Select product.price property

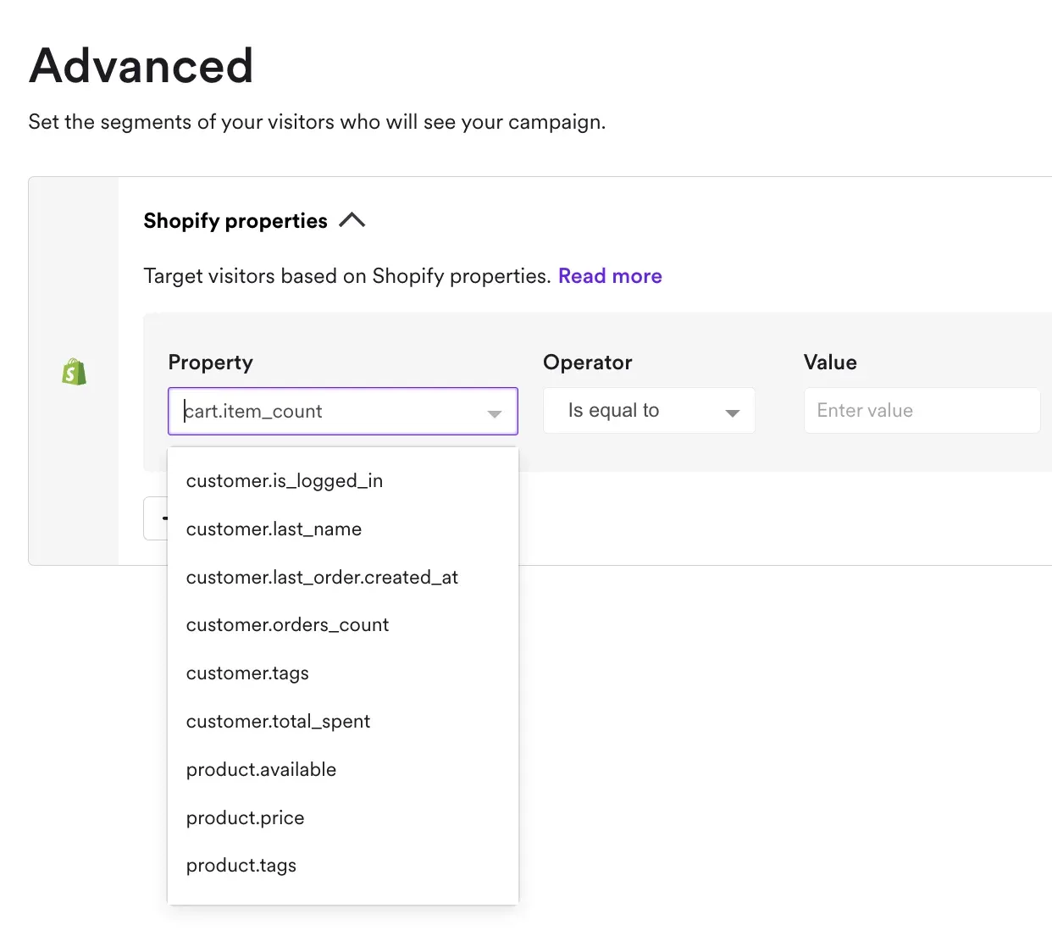(x=245, y=817)
